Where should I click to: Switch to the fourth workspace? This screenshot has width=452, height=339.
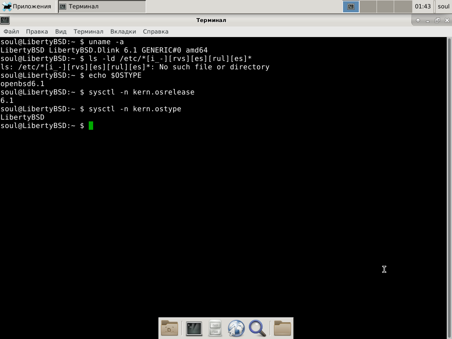403,7
